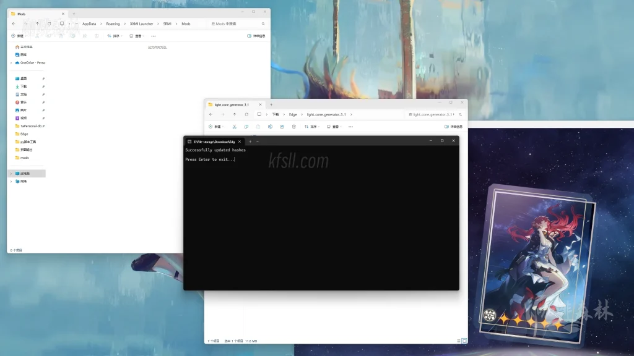Switch to large icons view in status bar
Viewport: 634px width, 356px height.
464,341
